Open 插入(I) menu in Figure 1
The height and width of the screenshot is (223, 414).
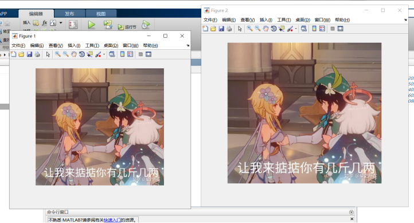tap(74, 46)
